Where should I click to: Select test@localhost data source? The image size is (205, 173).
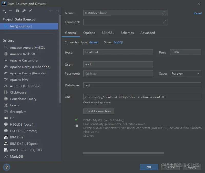29,26
